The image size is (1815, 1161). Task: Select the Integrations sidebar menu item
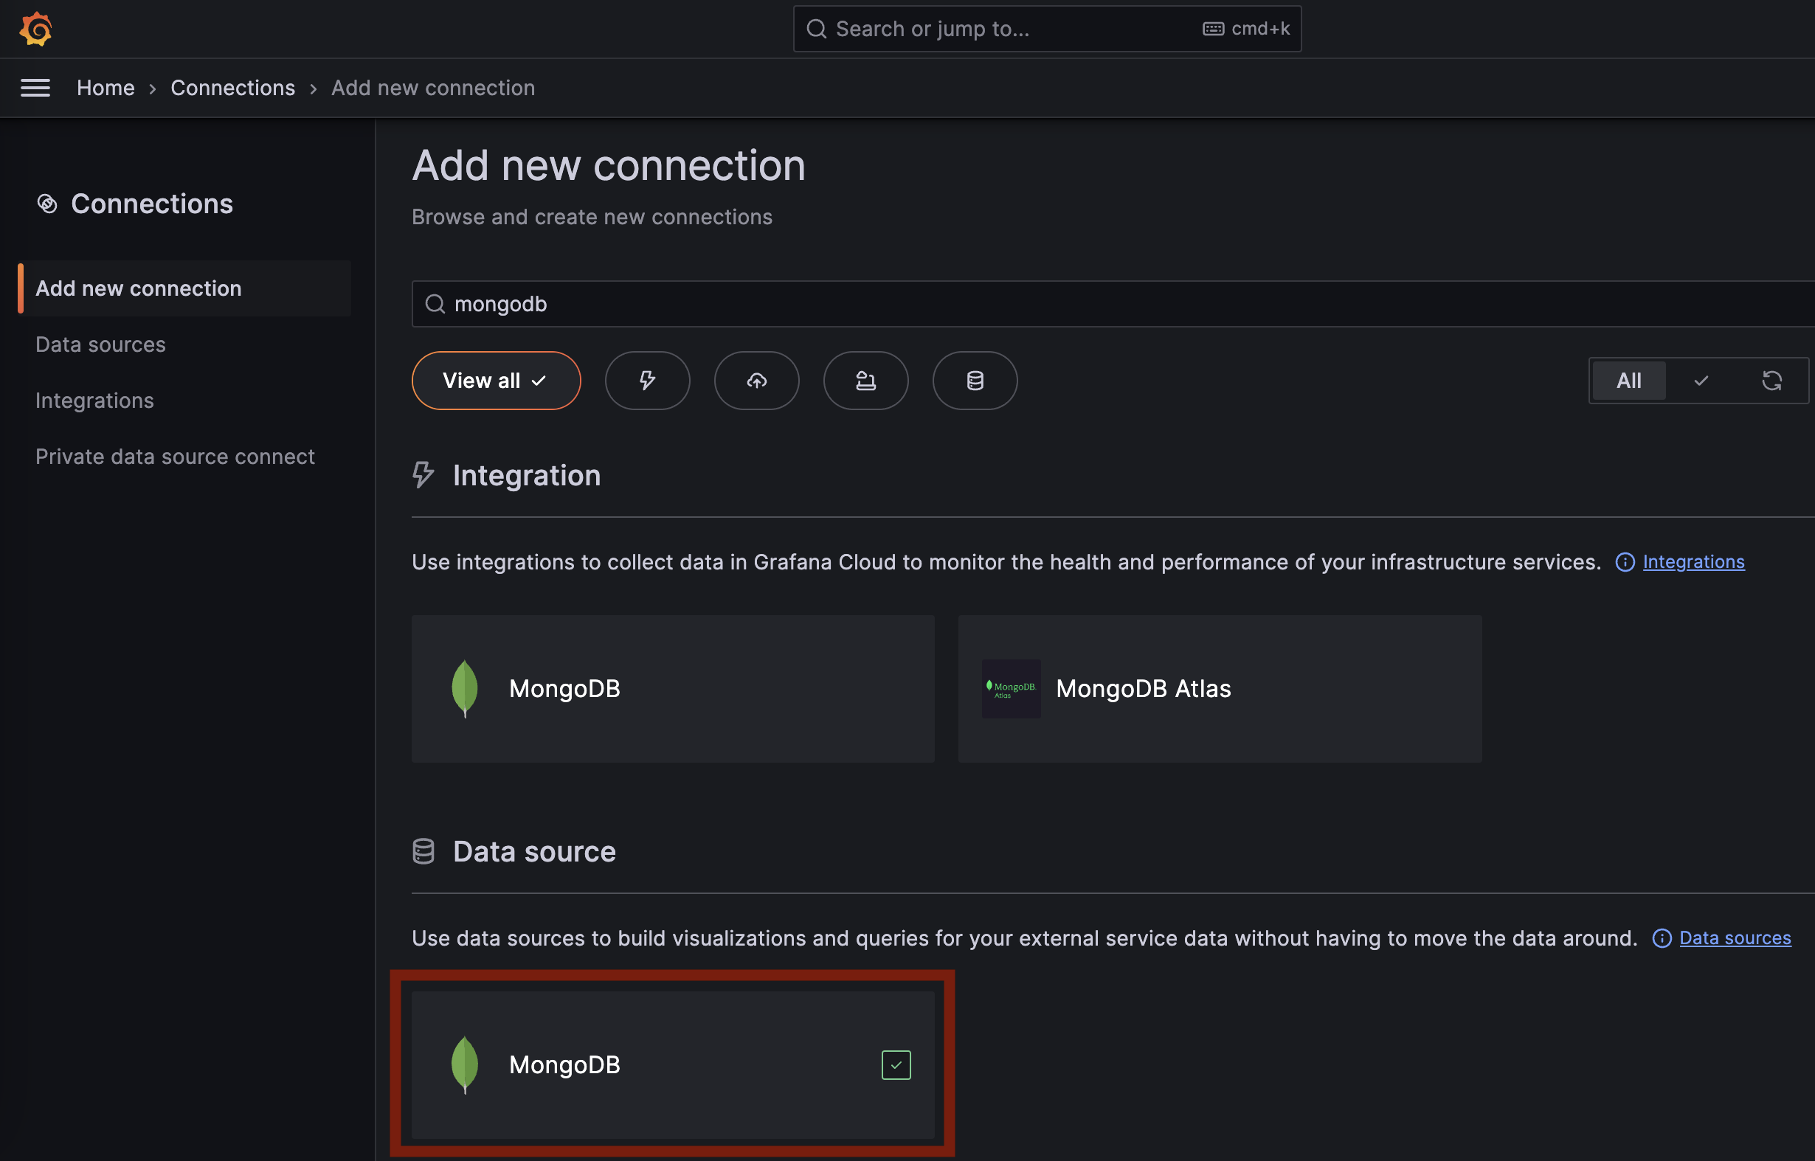pos(94,399)
